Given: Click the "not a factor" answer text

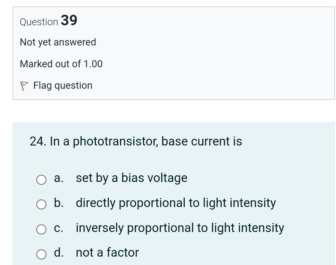Looking at the screenshot, I should [107, 253].
